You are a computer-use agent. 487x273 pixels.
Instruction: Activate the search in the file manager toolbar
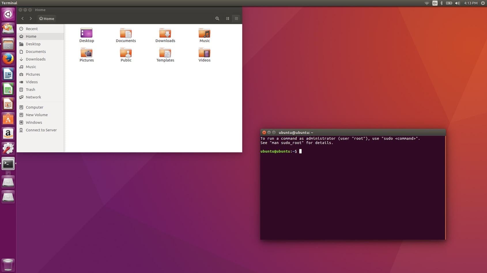tap(217, 18)
